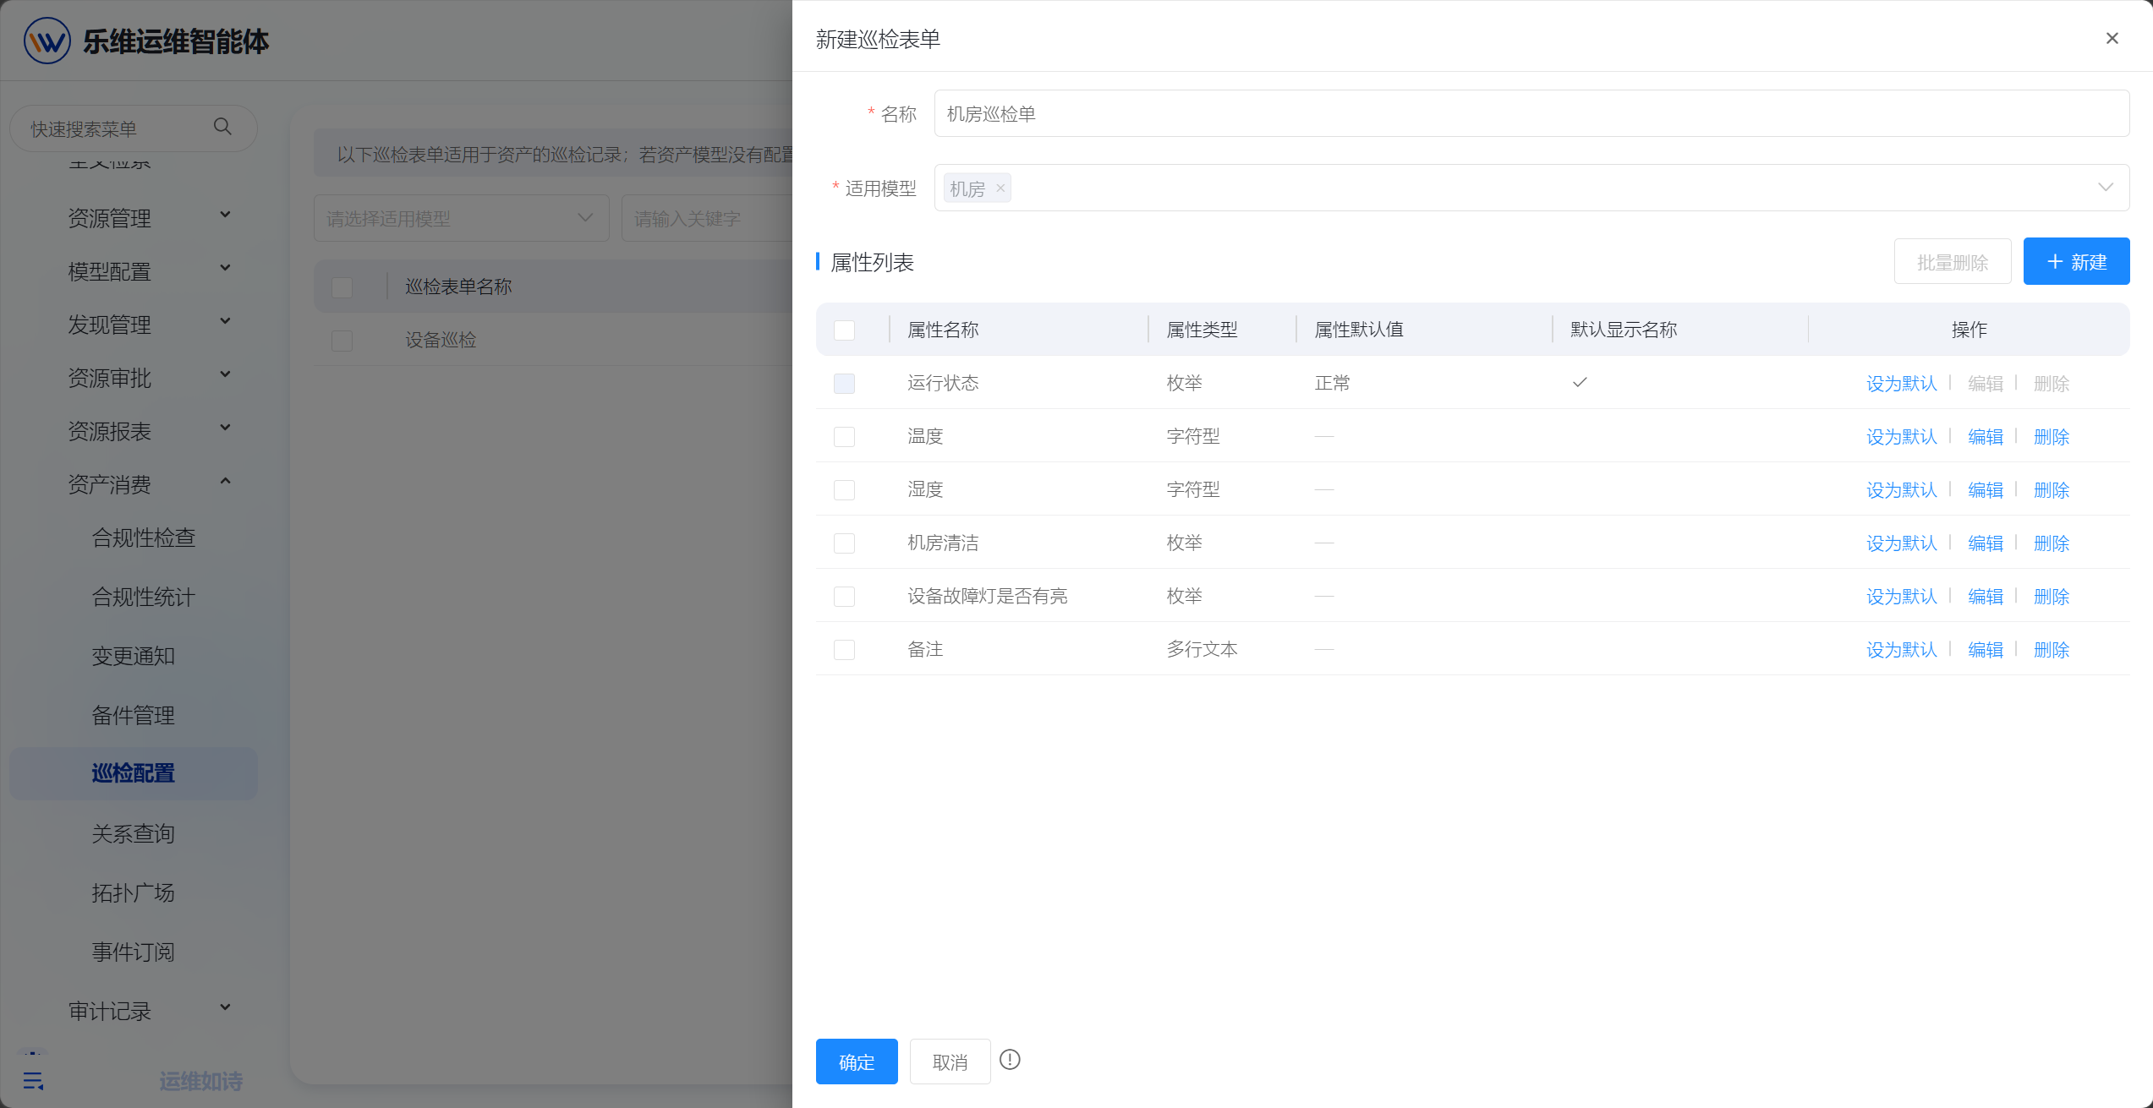Check the 设备故障灯是否有亮 row checkbox
This screenshot has width=2153, height=1108.
(x=844, y=596)
